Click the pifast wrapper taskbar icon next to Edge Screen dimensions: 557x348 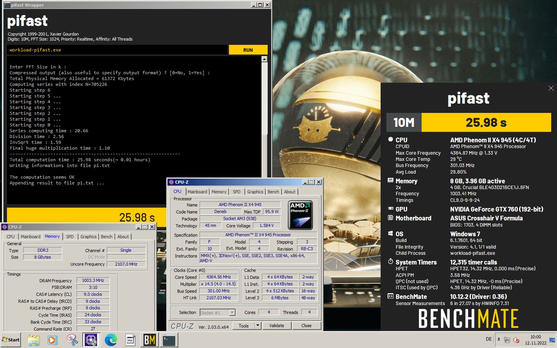tap(130, 340)
